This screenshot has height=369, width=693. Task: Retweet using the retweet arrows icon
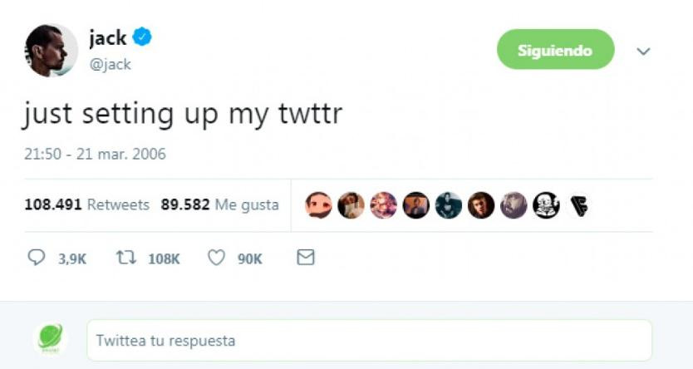[x=126, y=257]
